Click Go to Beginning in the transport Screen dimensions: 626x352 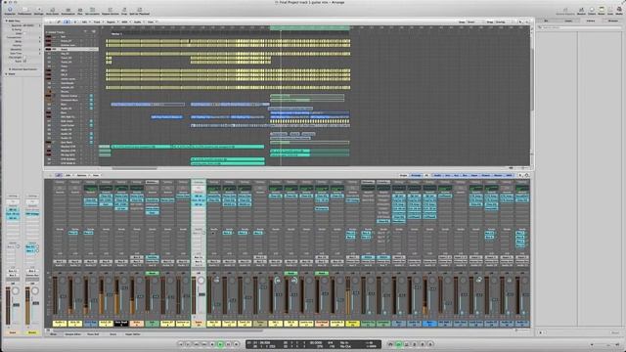(180, 344)
